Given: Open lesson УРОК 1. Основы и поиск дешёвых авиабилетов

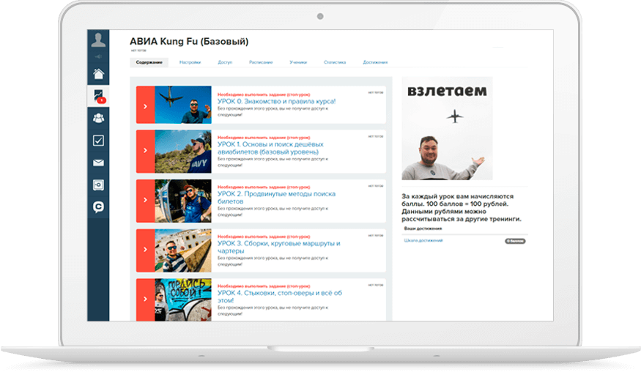Looking at the screenshot, I should click(x=270, y=148).
